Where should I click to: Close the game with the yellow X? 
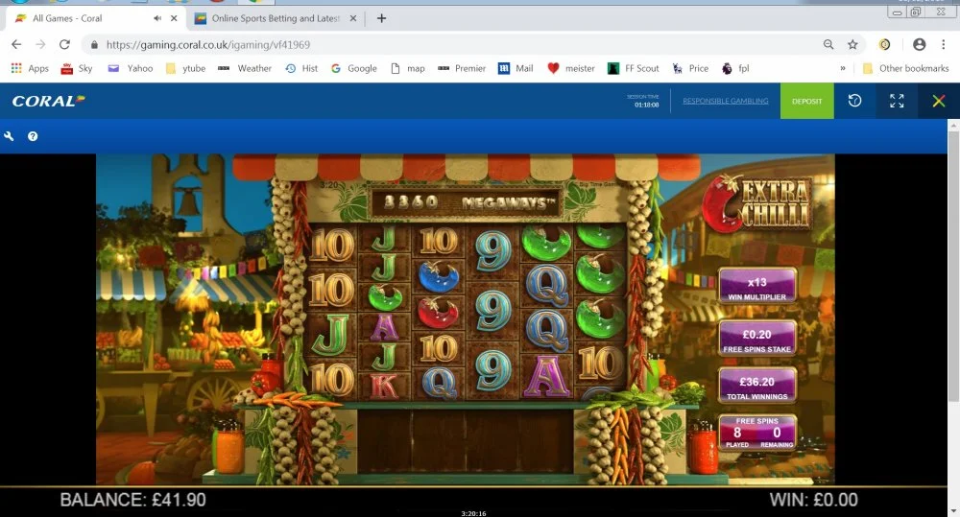point(939,101)
